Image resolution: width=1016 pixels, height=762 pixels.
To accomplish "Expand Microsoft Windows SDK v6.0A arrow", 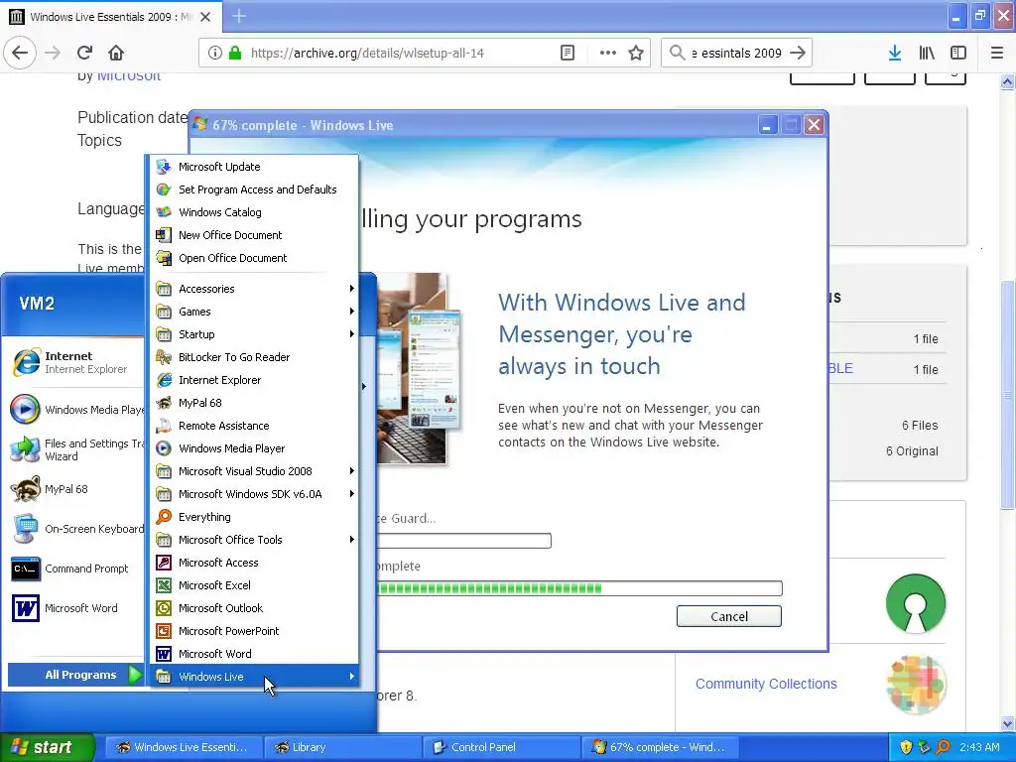I will 352,494.
